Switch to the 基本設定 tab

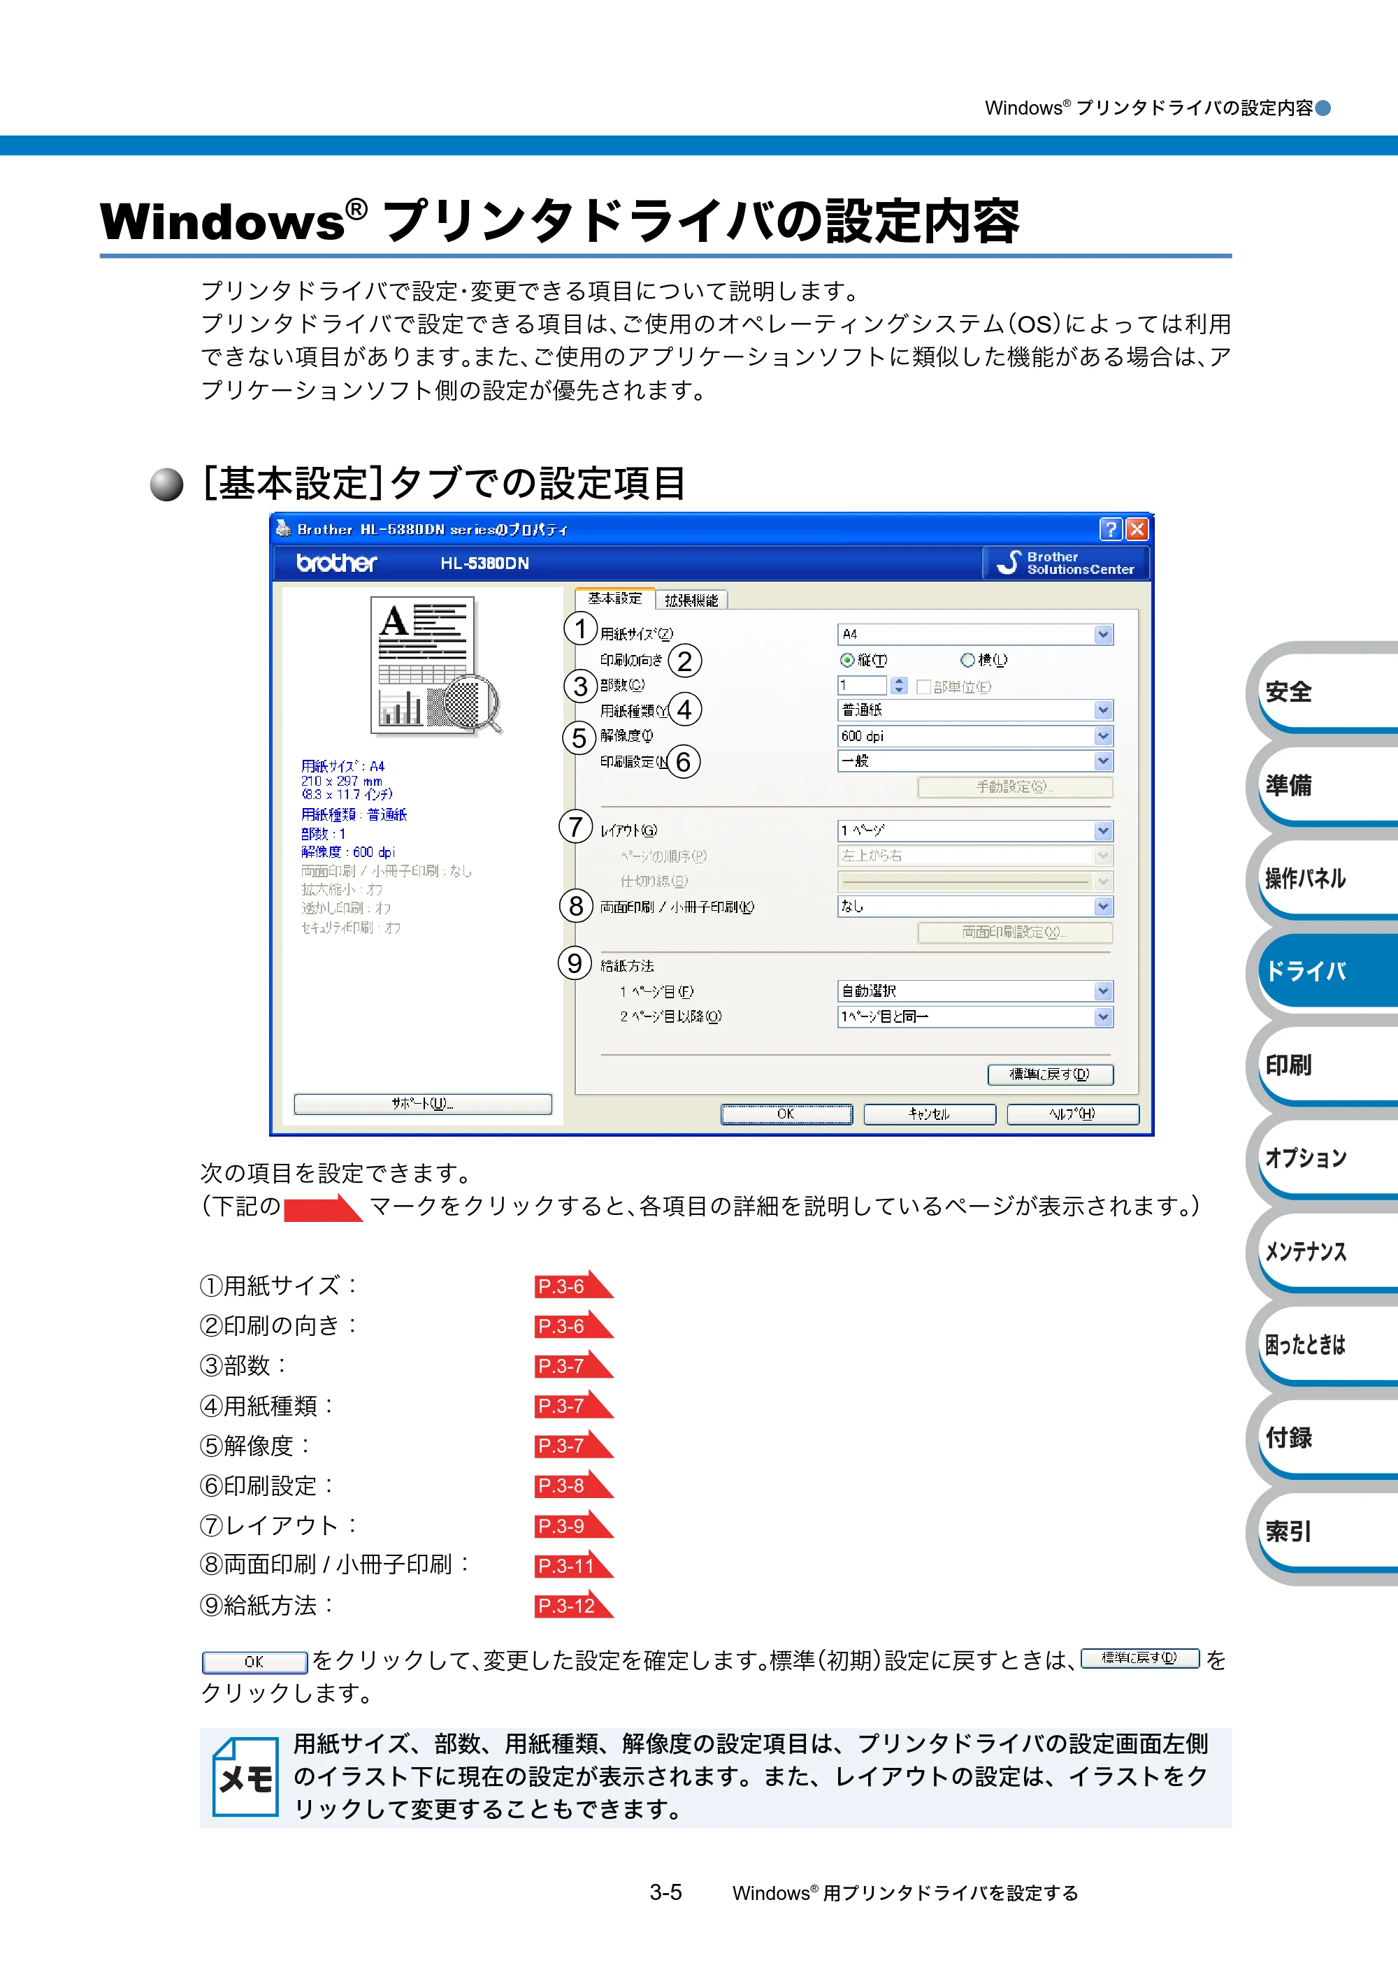pyautogui.click(x=614, y=598)
